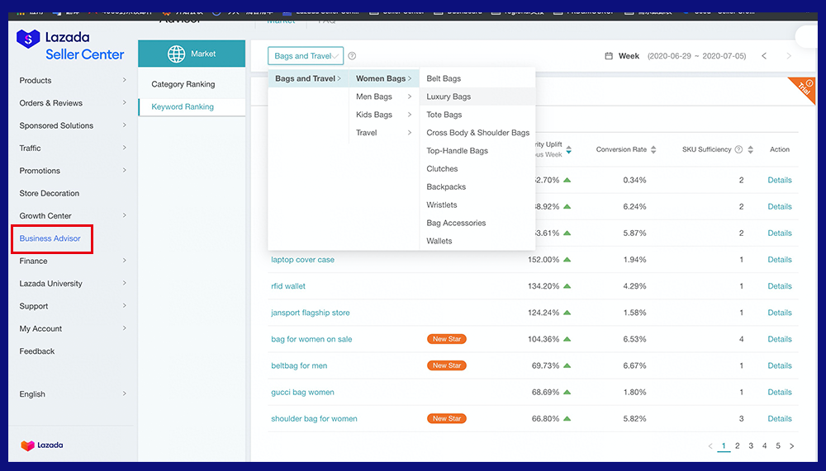Image resolution: width=826 pixels, height=471 pixels.
Task: Open Details for 'gucci bag women' row
Action: [x=779, y=393]
